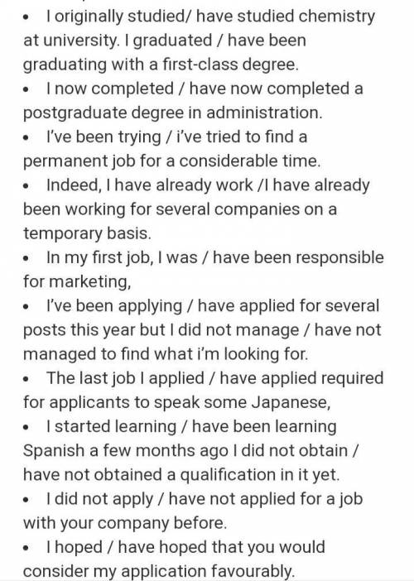This screenshot has height=581, width=414.
Task: Click the word "was" in first job sentence
Action: click(182, 258)
